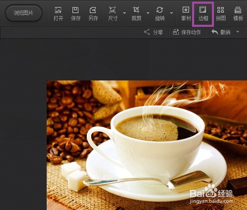Open the 边框 border tool
Image resolution: width=247 pixels, height=210 pixels.
[x=203, y=14]
